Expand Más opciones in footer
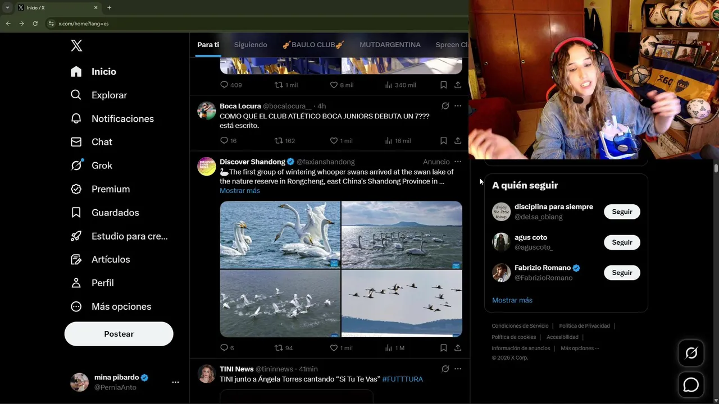719x404 pixels. (x=580, y=348)
